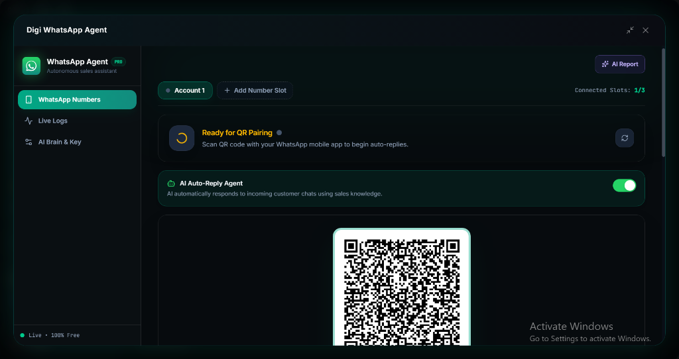This screenshot has width=679, height=359.
Task: Click the sparkle icon in AI Report
Action: (x=605, y=64)
